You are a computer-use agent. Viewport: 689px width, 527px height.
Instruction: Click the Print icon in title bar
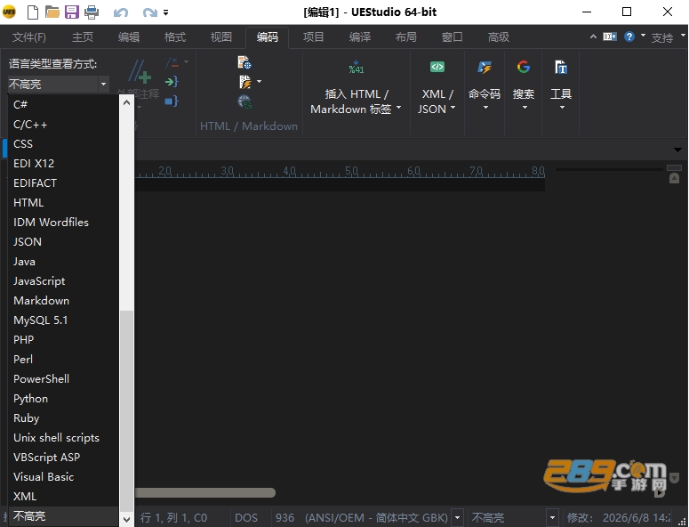coord(92,12)
